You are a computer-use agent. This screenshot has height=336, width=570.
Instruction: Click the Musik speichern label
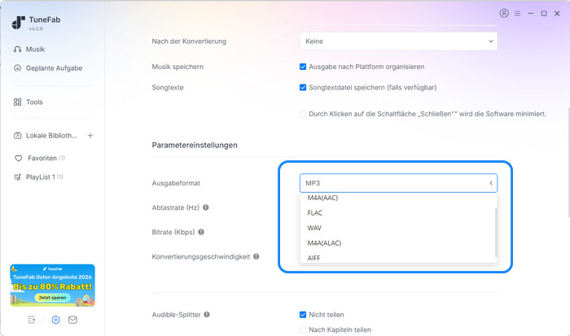coord(178,67)
